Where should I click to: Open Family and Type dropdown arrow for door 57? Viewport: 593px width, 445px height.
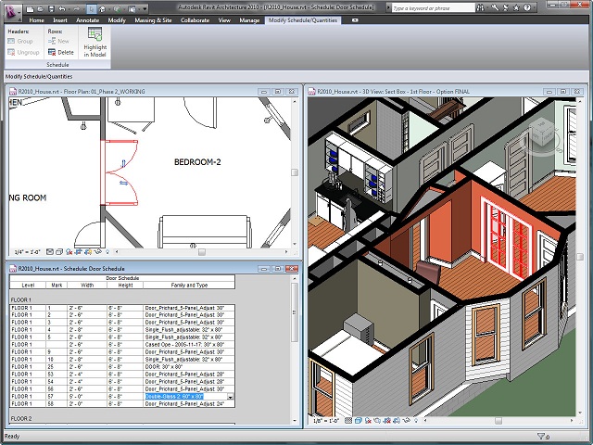click(x=230, y=397)
